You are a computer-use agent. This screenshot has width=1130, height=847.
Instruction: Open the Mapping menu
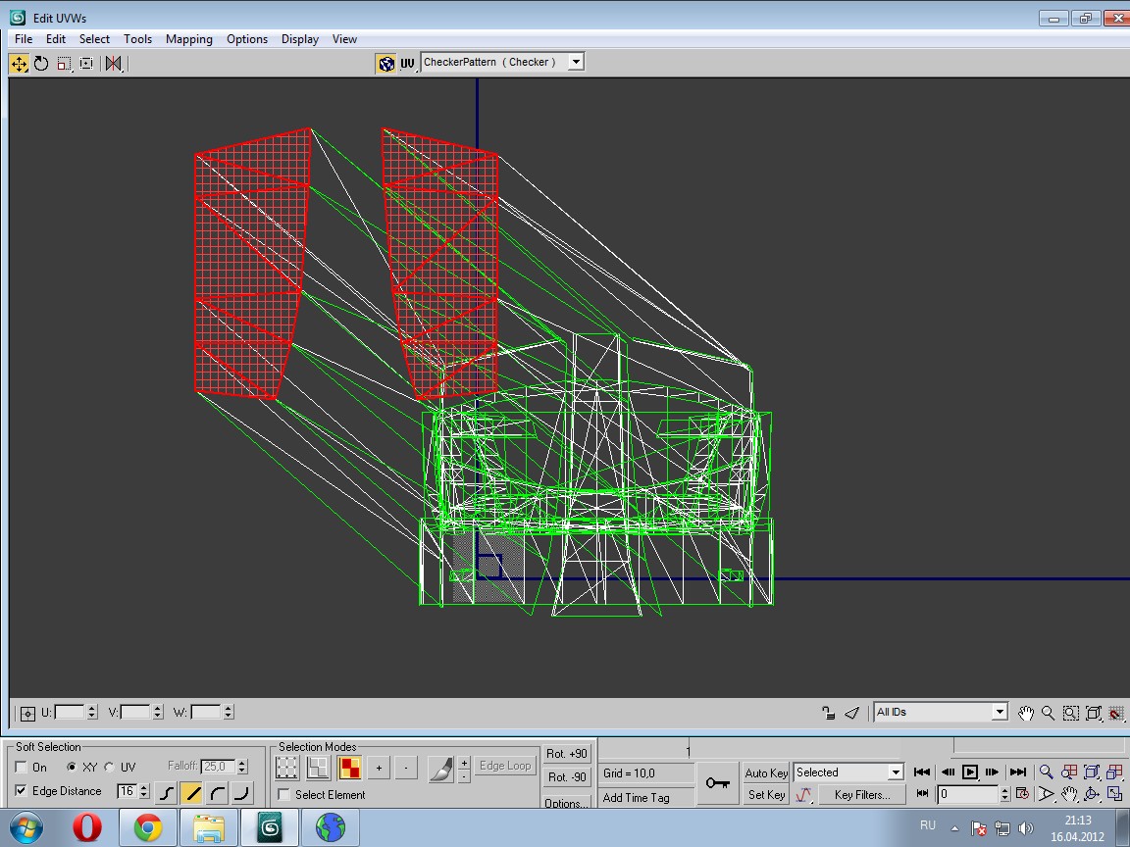pyautogui.click(x=188, y=39)
